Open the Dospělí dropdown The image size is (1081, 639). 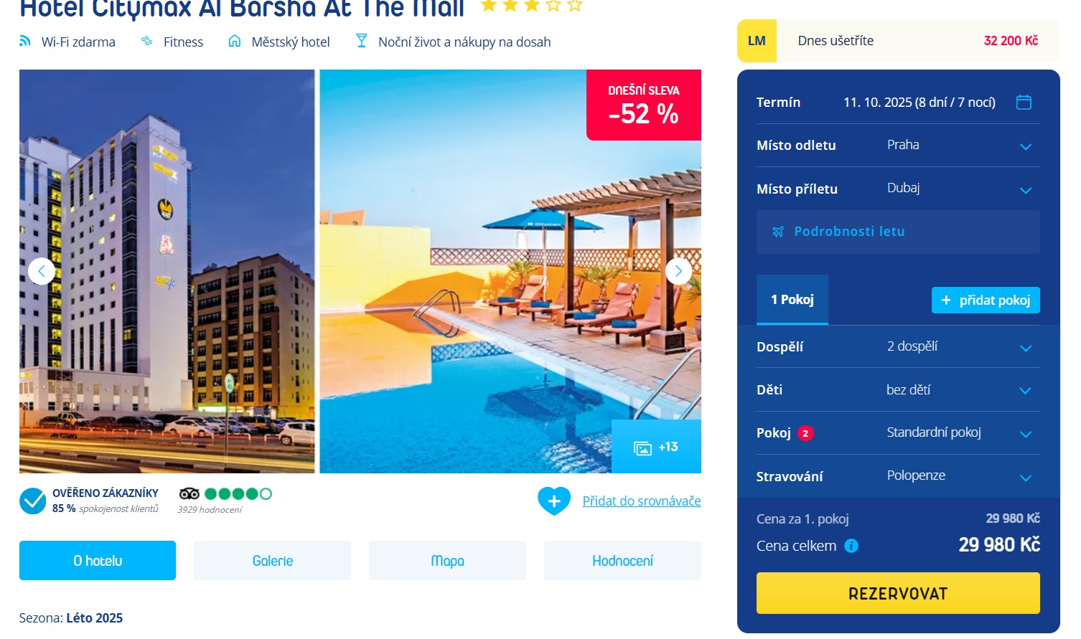pyautogui.click(x=898, y=346)
